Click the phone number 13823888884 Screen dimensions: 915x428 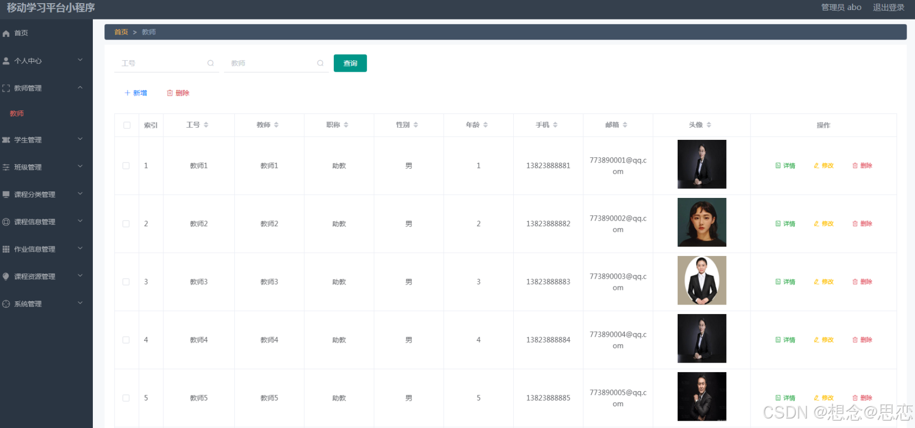(548, 340)
